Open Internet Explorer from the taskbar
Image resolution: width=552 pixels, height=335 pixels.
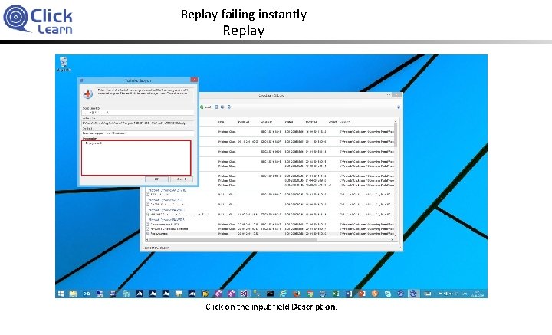tap(283, 294)
